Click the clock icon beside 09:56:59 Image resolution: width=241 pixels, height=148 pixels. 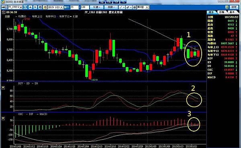(4, 12)
